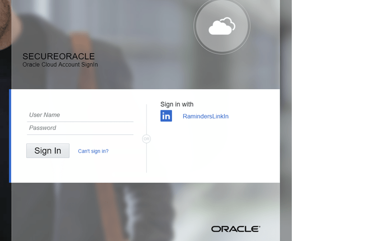Click the vertical divider line above OR
The width and height of the screenshot is (383, 241).
click(146, 119)
